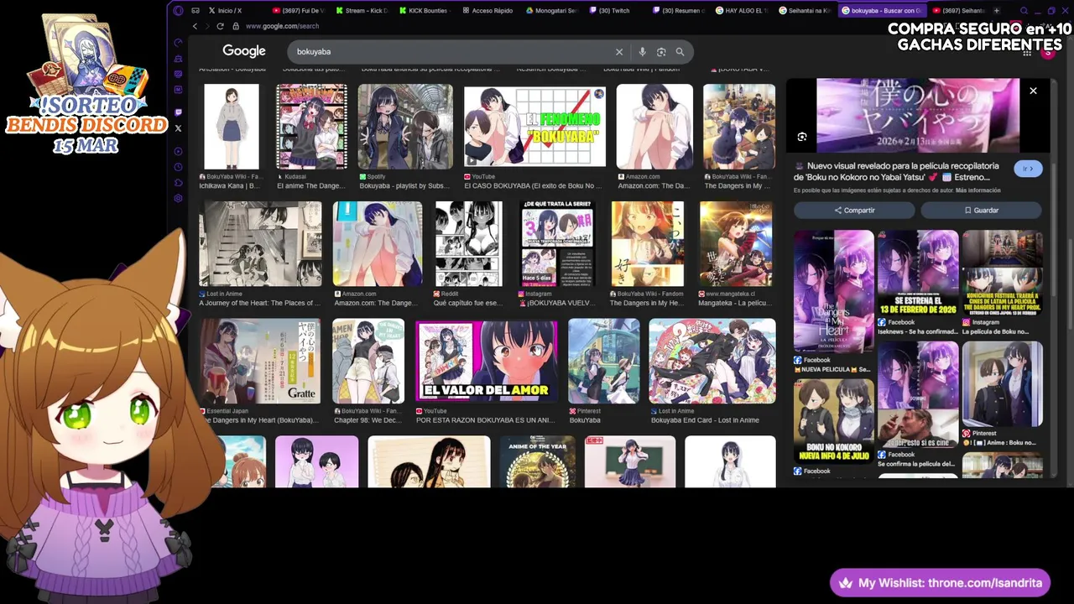Open the EL VALOR DEL AMOR thumbnail

(x=487, y=361)
